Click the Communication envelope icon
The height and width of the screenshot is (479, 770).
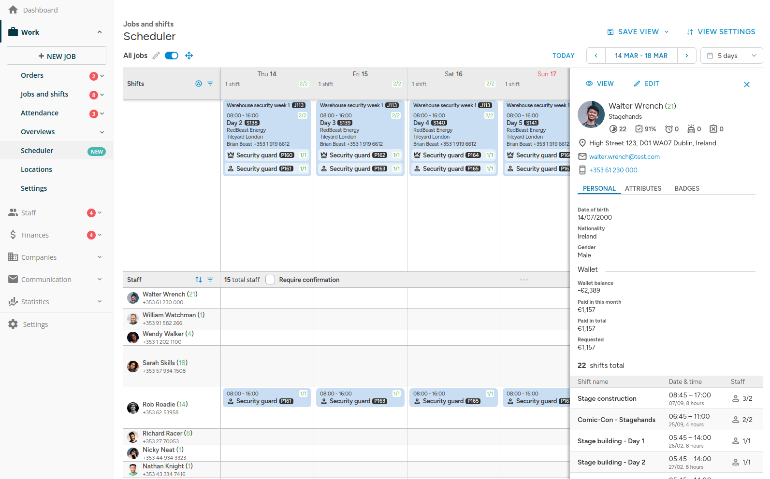click(13, 279)
